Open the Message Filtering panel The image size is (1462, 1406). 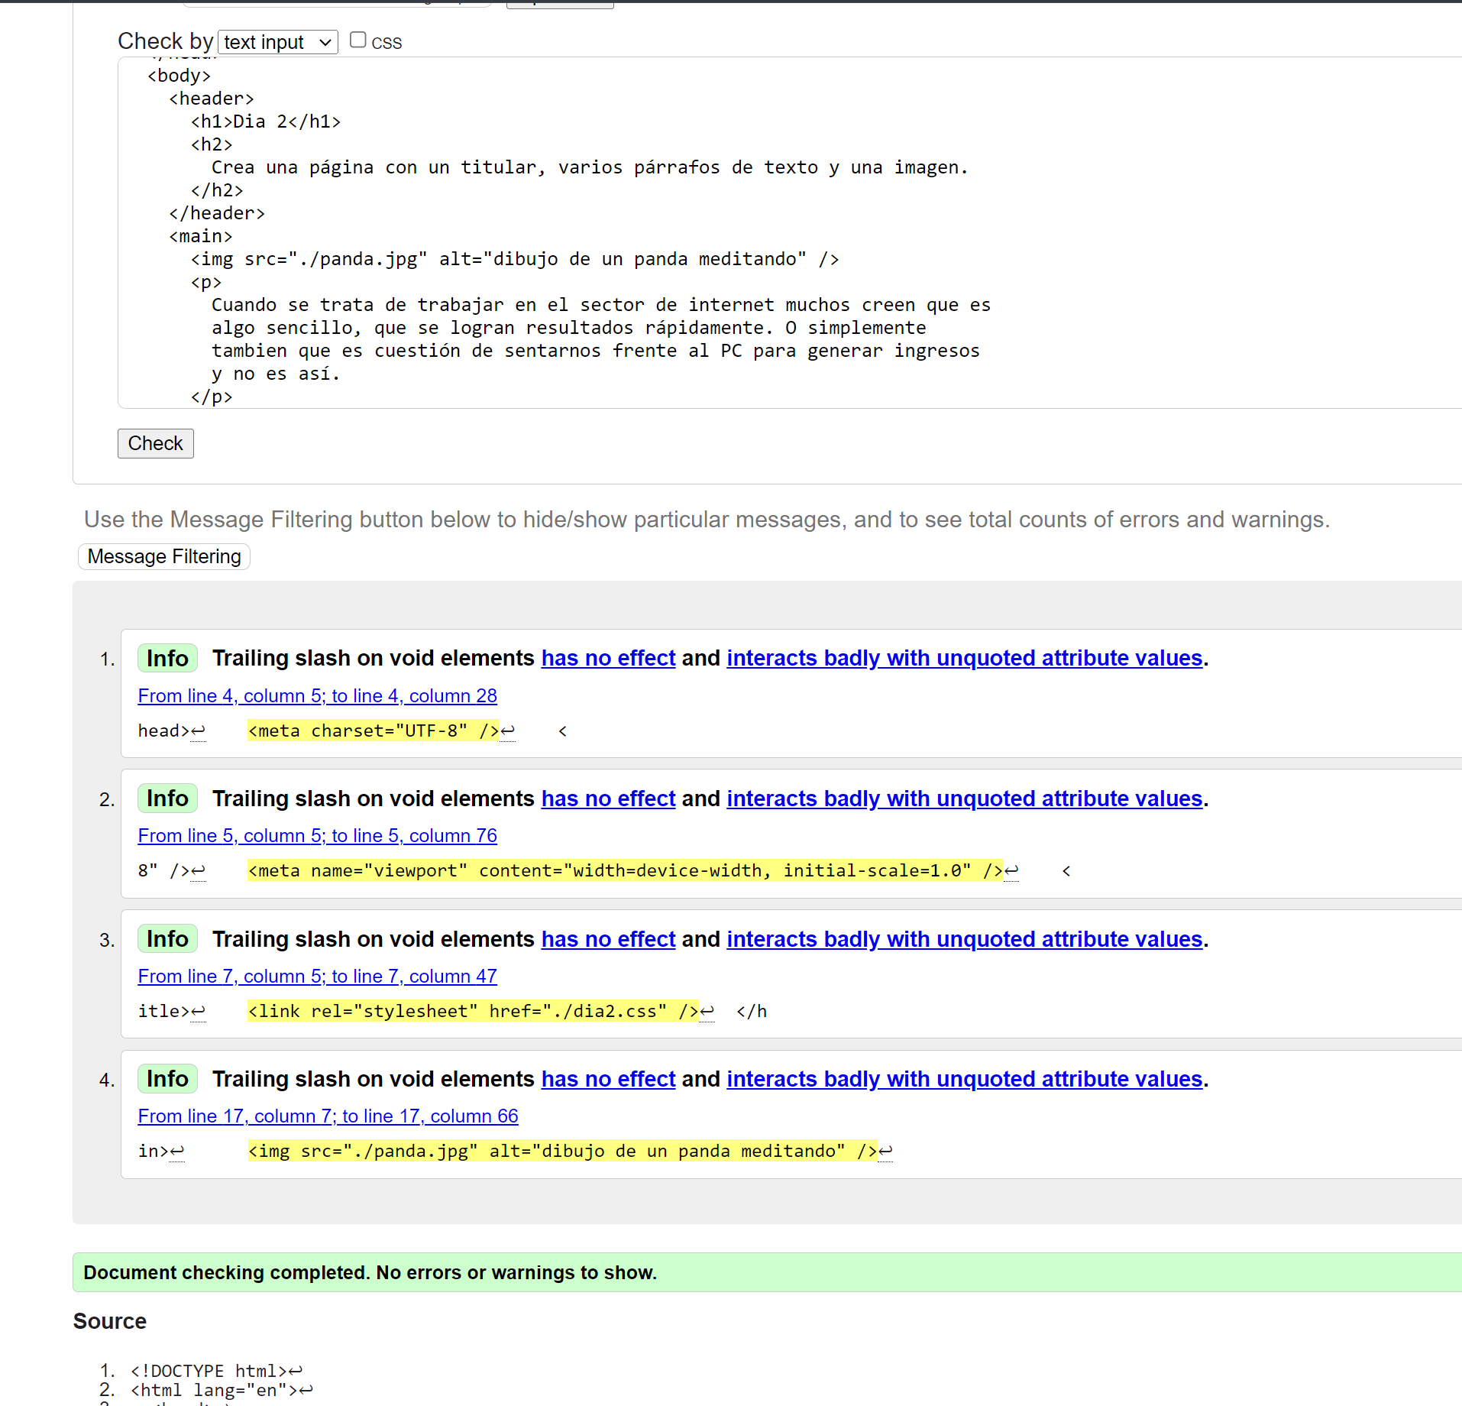click(x=164, y=556)
